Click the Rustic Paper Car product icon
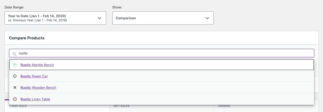Viewport: 323px width, 112px height. pos(15,76)
